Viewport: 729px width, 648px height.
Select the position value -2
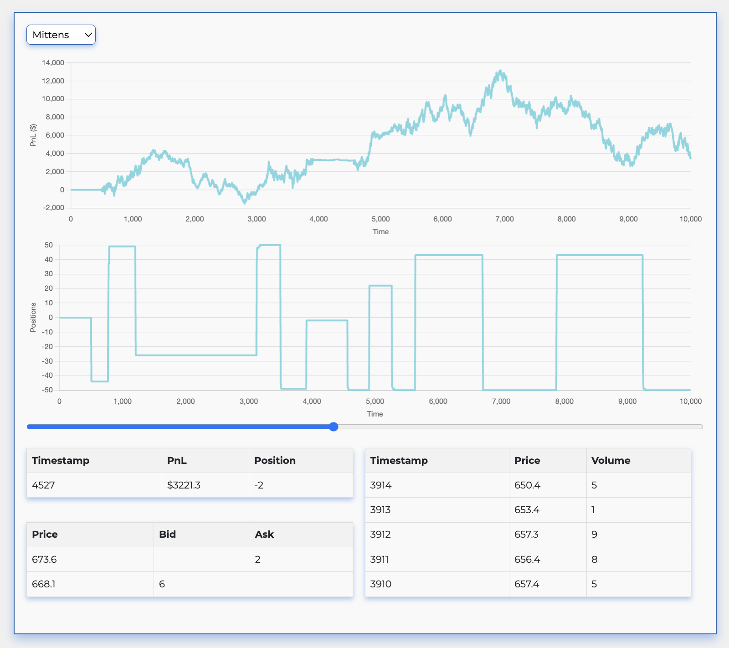[x=259, y=485]
